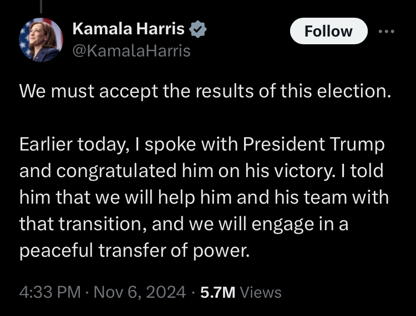Click the 4:33 PM post time

pyautogui.click(x=50, y=292)
